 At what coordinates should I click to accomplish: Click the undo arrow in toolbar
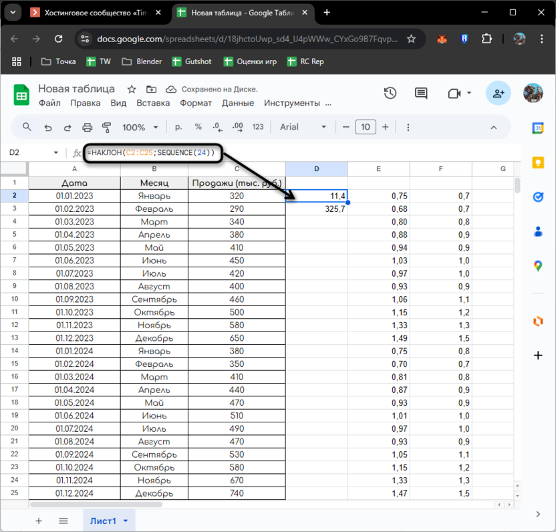pos(47,127)
